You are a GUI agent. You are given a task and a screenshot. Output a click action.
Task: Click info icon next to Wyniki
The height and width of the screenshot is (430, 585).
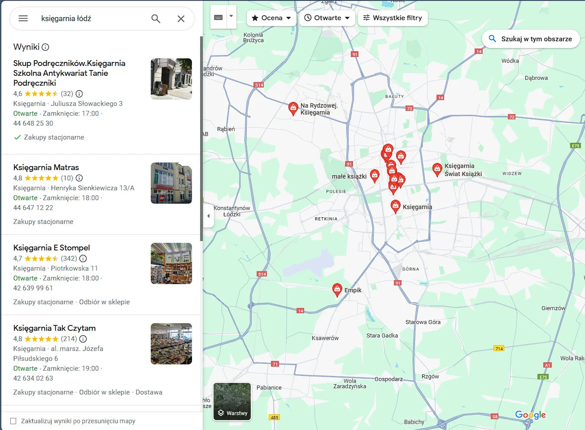45,47
